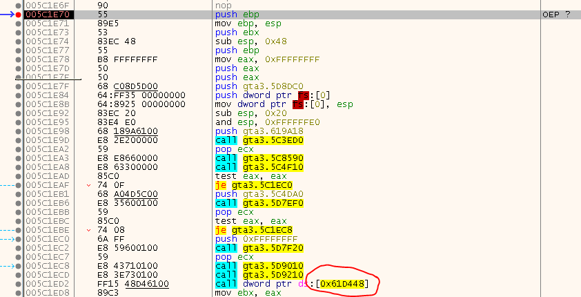The height and width of the screenshot is (297, 581).
Task: Toggle breakpoint dot for address 005C1EAF
Action: point(18,185)
